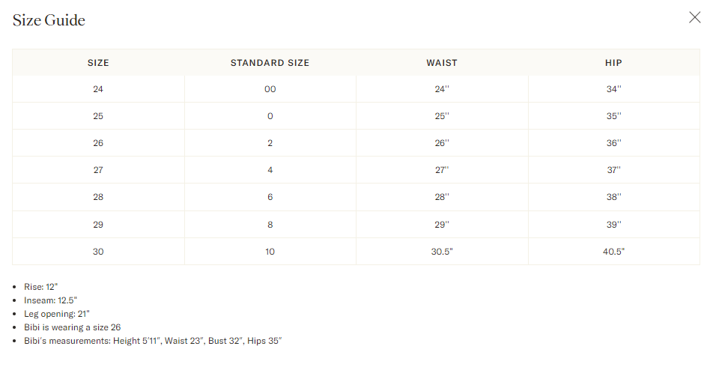Image resolution: width=713 pixels, height=376 pixels.
Task: Select standard size 00 cell
Action: tap(270, 89)
